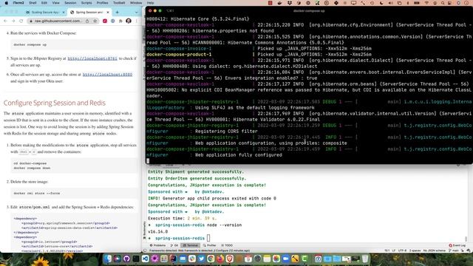Image resolution: width=473 pixels, height=266 pixels.
Task: Open IntelliJ IDEA from the Dock
Action: coord(173,259)
